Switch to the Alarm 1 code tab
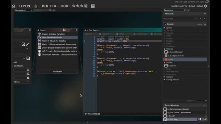This screenshot has height=124, width=221. [x=105, y=34]
